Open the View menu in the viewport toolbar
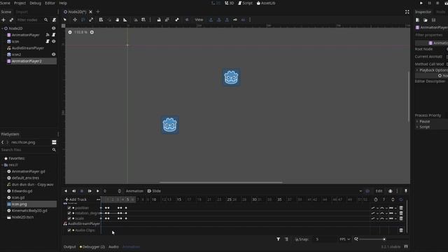This screenshot has height=252, width=448. click(x=199, y=20)
